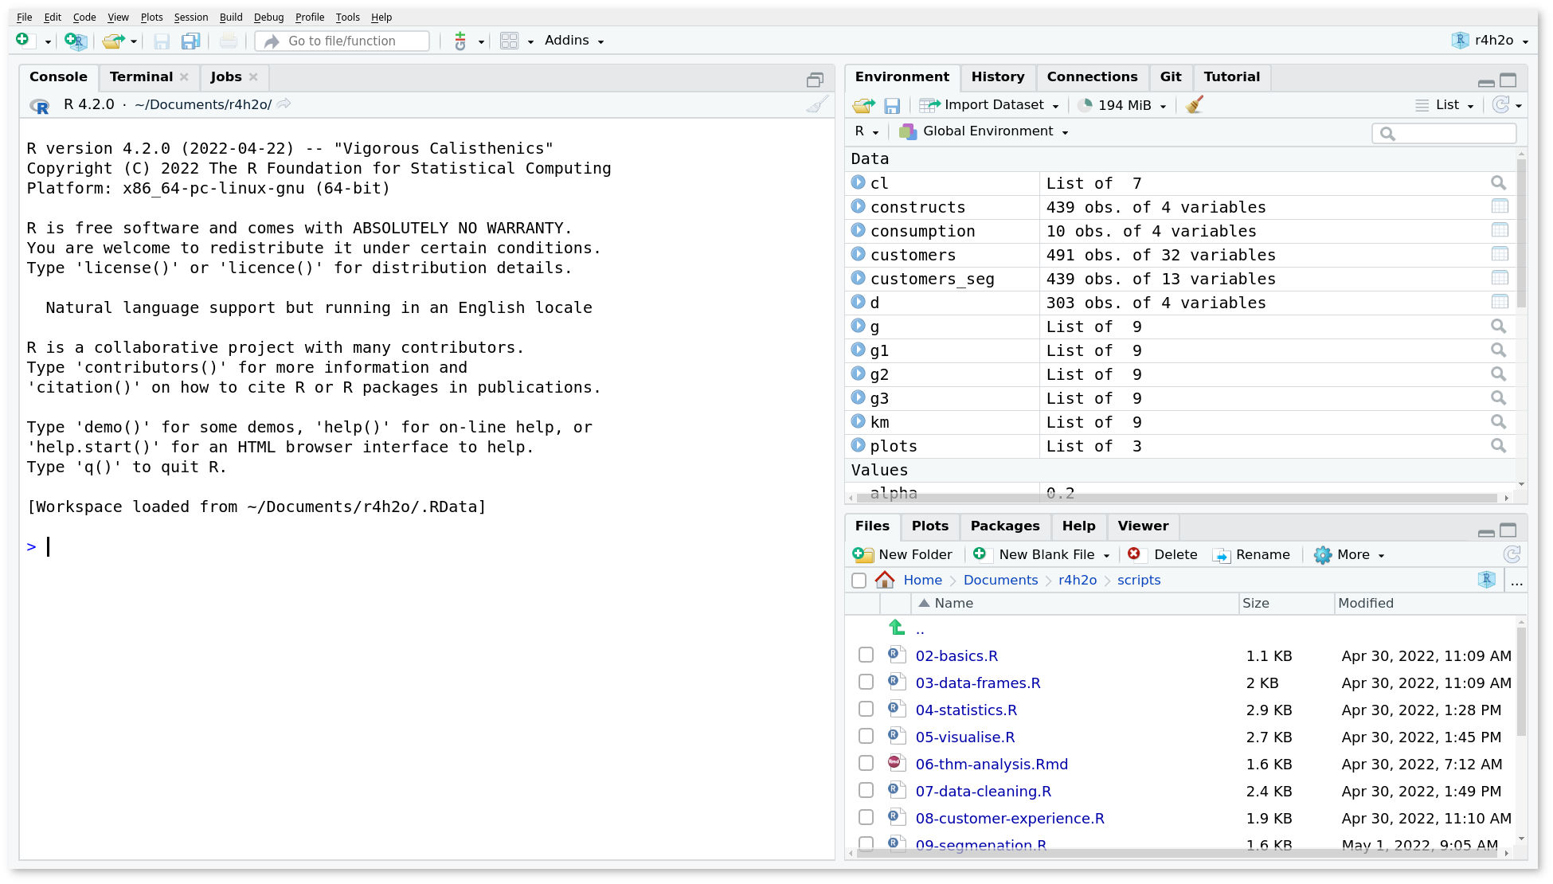The height and width of the screenshot is (884, 1553).
Task: Click the Delete button in Files pane
Action: pos(1163,554)
